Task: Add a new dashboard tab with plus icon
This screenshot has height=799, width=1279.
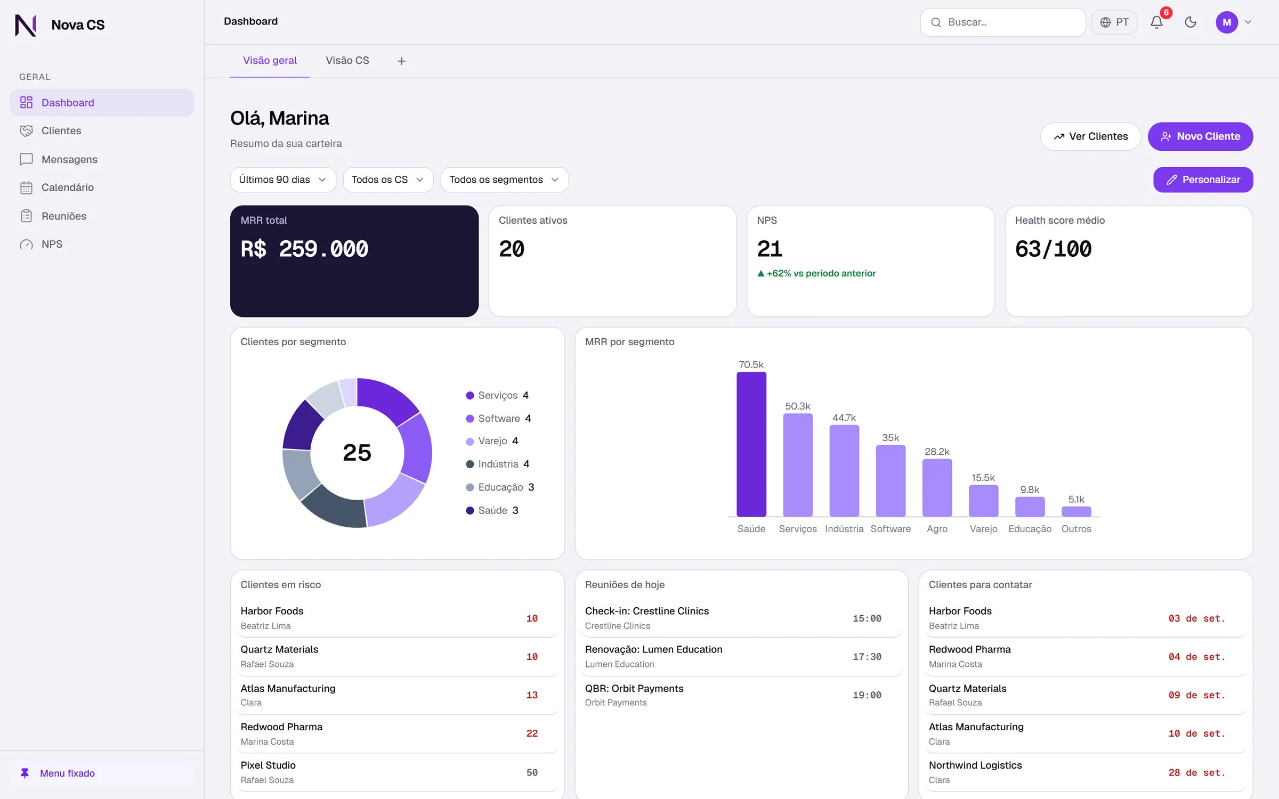Action: 402,61
